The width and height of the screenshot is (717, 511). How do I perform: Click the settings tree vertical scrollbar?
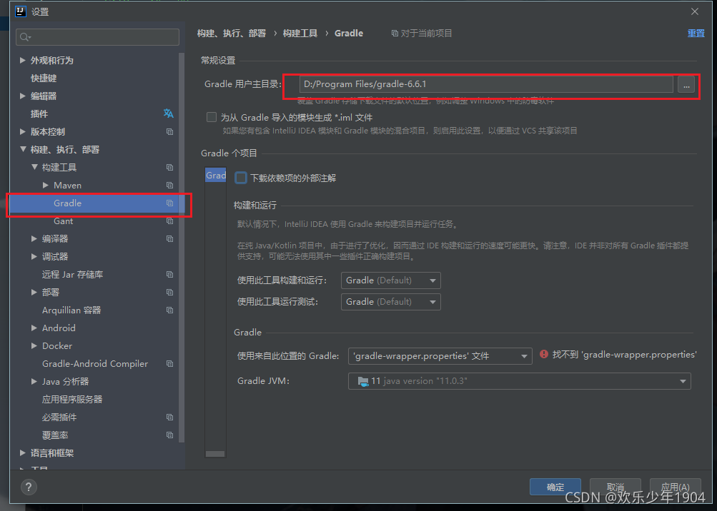182,247
